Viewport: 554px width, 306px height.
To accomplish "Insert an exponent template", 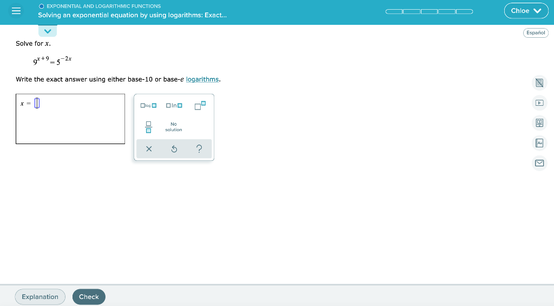I will [200, 105].
